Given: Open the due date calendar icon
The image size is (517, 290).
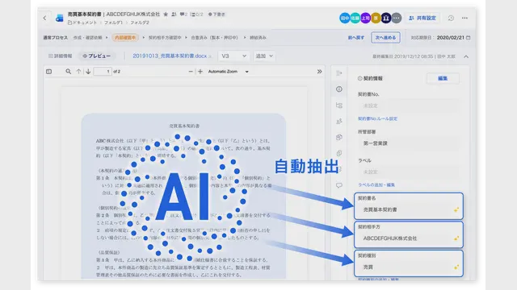Looking at the screenshot, I should 469,38.
